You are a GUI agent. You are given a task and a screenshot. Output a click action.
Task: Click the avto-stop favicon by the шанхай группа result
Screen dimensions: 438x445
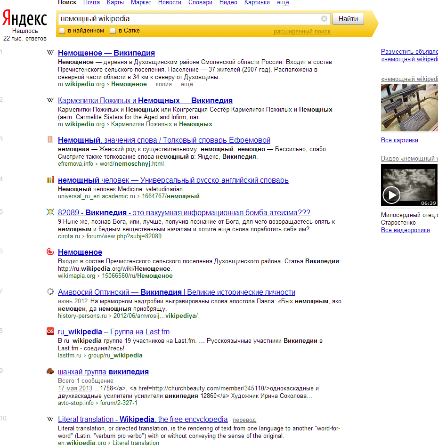coord(50,371)
